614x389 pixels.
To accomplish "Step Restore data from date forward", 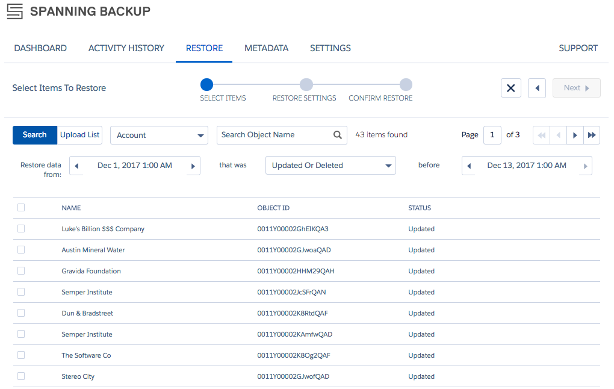I will 193,166.
